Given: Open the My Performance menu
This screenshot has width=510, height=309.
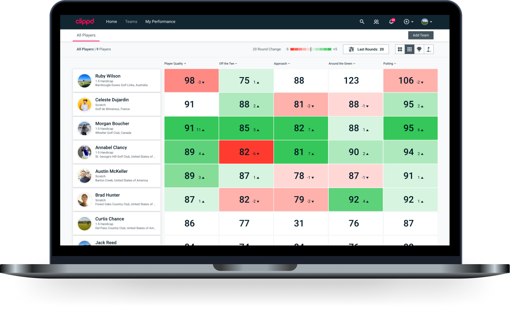Looking at the screenshot, I should [x=160, y=22].
